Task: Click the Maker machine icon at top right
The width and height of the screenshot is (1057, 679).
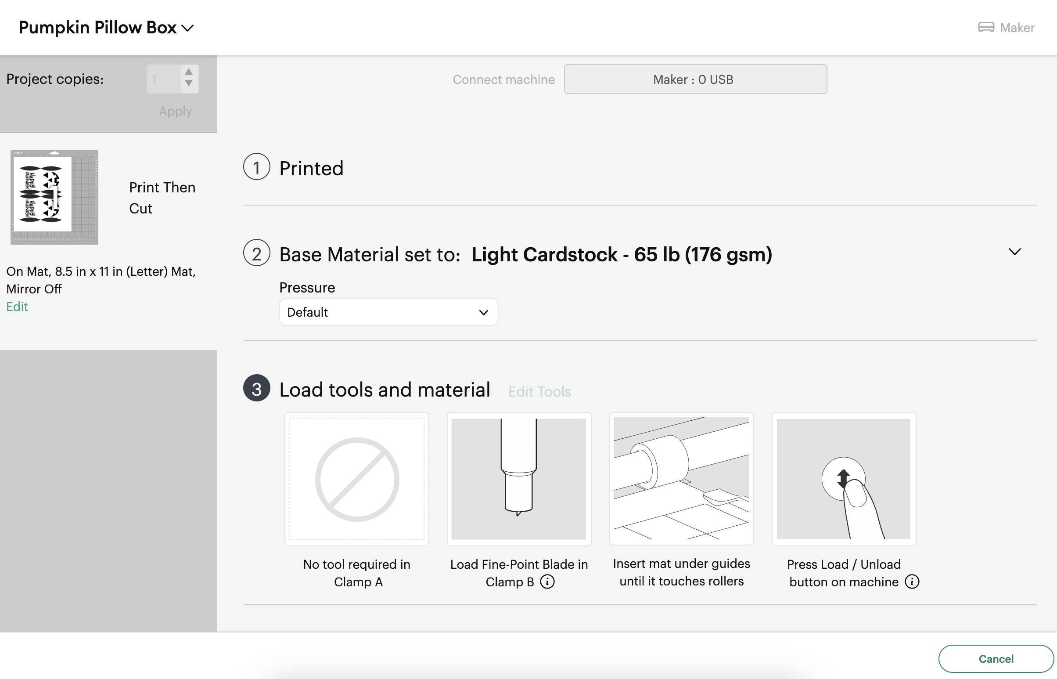Action: tap(986, 27)
